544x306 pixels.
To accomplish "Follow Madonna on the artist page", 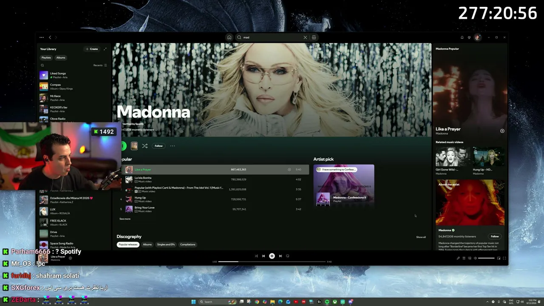I will 159,146.
